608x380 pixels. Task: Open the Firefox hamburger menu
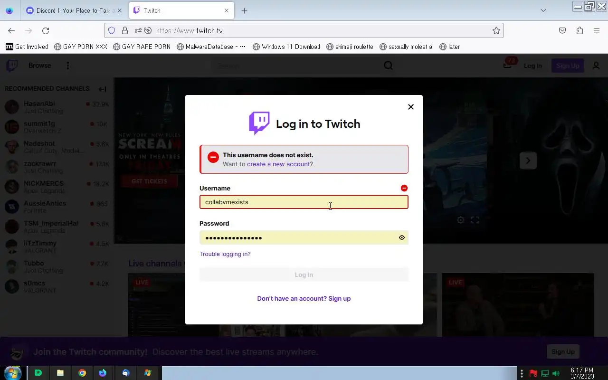[597, 30]
